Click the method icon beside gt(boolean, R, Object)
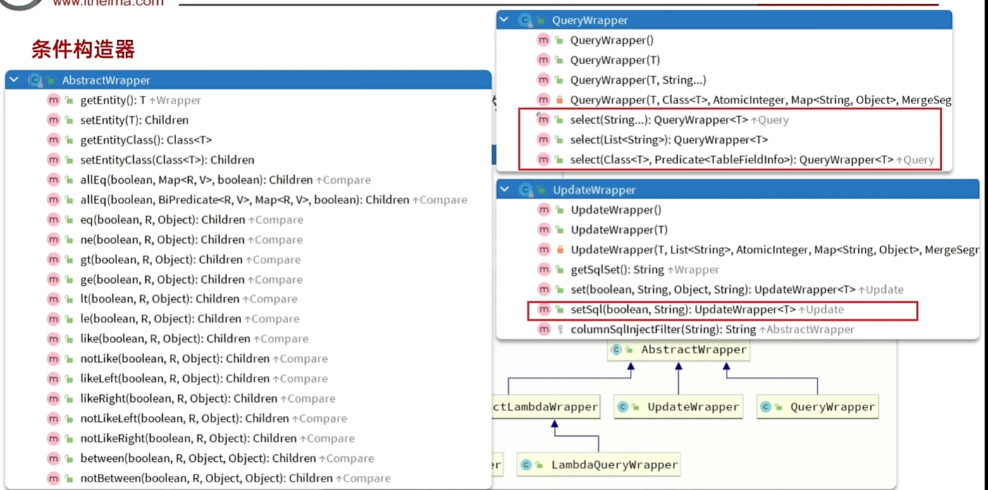The height and width of the screenshot is (490, 988). [x=54, y=259]
